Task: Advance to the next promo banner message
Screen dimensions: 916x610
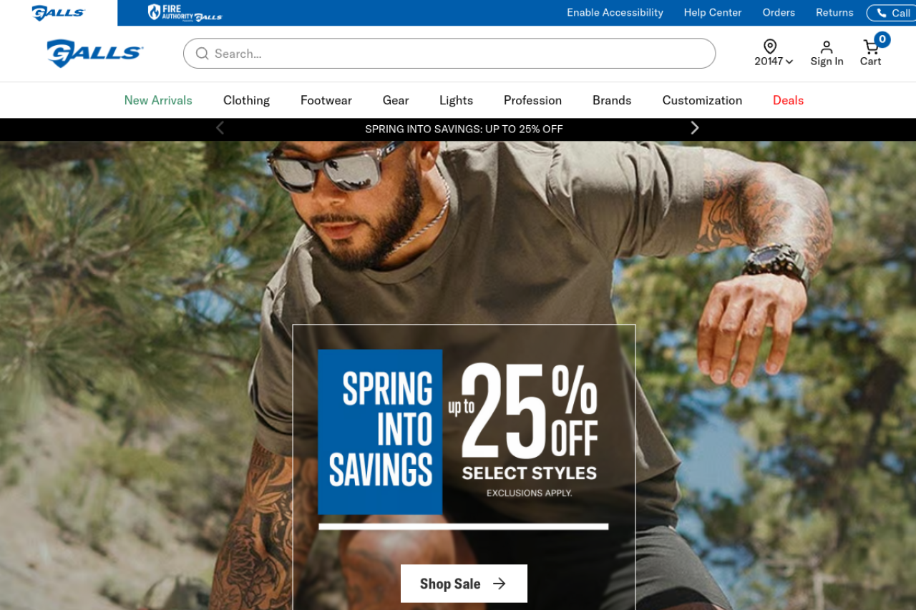Action: click(694, 128)
